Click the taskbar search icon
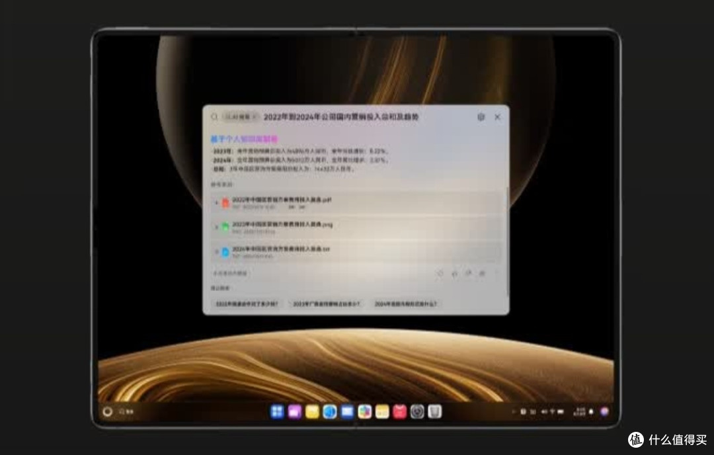The height and width of the screenshot is (455, 714). pos(122,411)
